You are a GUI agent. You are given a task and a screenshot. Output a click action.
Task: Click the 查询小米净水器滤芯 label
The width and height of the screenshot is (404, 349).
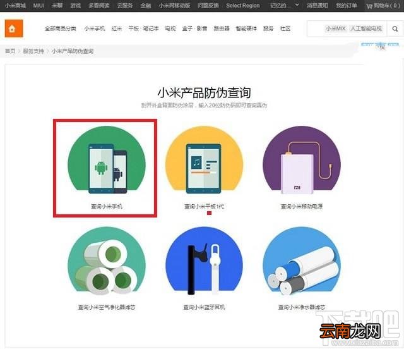pos(302,307)
